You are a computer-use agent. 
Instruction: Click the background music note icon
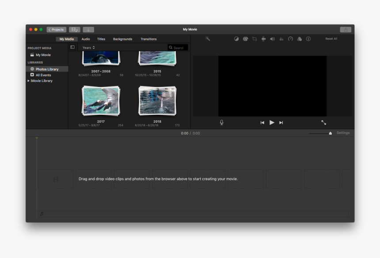coord(42,214)
